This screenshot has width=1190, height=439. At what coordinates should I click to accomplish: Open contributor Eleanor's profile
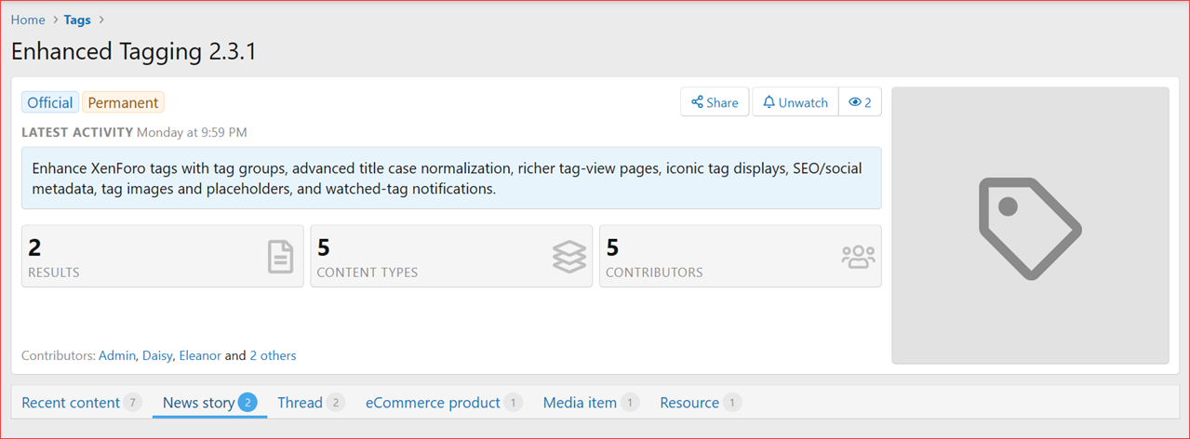200,355
